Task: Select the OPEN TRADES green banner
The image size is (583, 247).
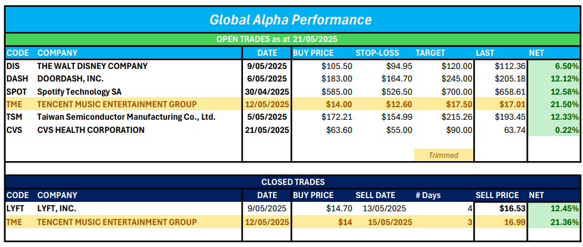Action: 292,39
